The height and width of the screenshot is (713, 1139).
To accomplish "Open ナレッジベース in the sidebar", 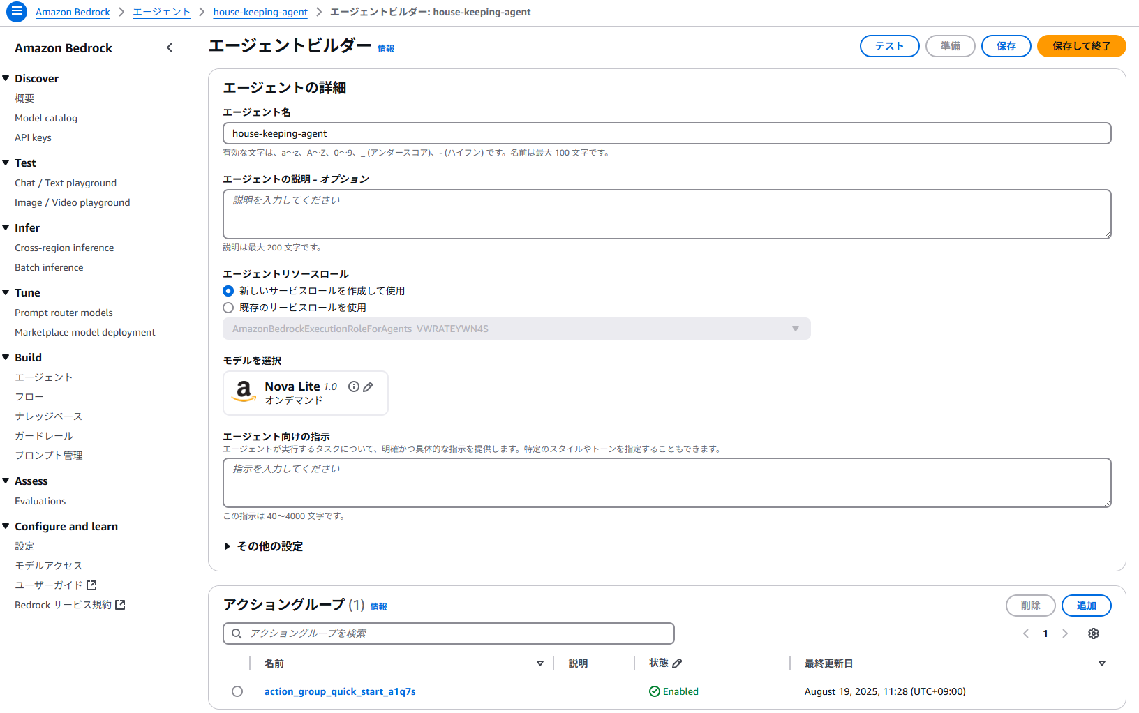I will [x=48, y=416].
